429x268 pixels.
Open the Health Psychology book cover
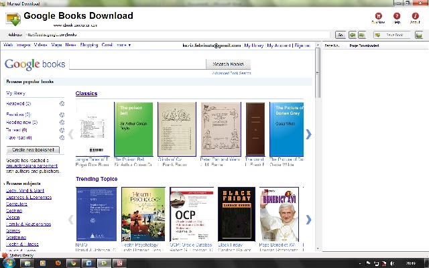click(143, 214)
